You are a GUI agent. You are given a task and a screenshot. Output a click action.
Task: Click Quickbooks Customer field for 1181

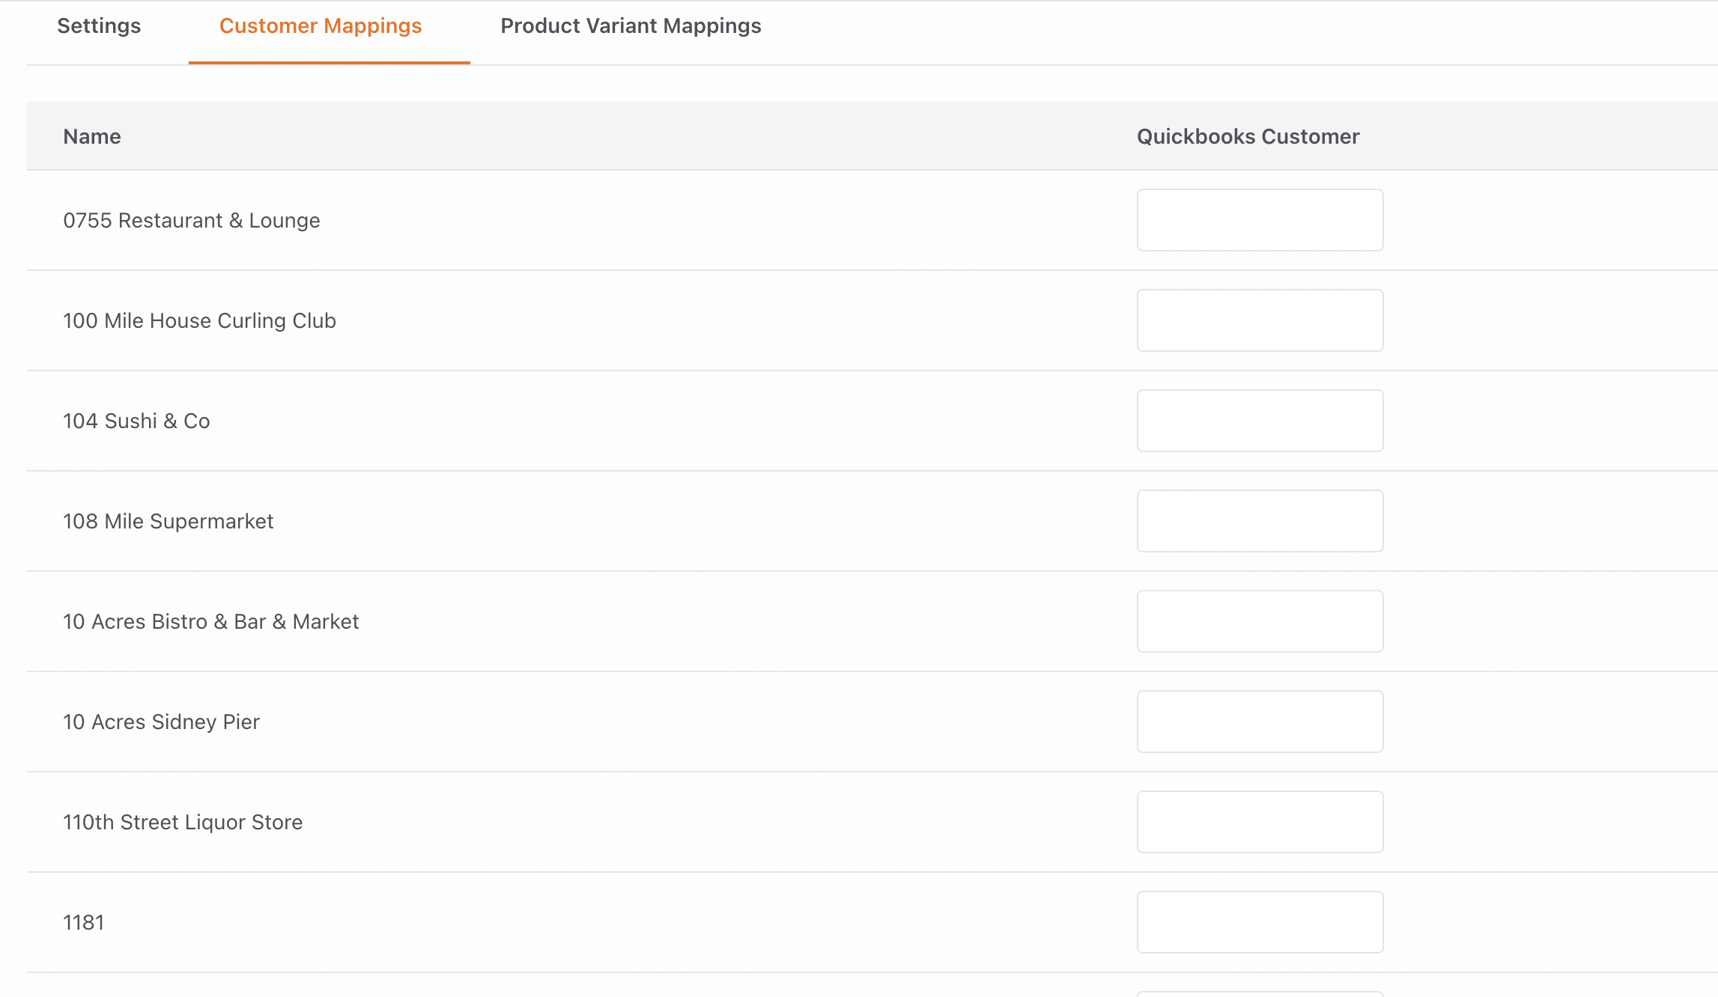(x=1260, y=922)
